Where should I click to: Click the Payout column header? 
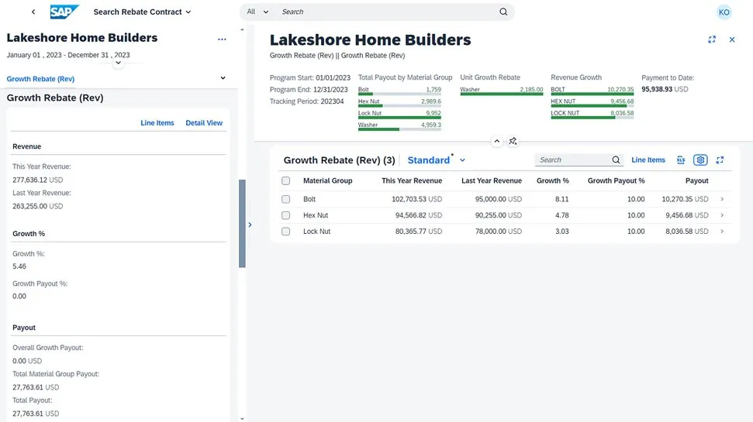pyautogui.click(x=696, y=180)
